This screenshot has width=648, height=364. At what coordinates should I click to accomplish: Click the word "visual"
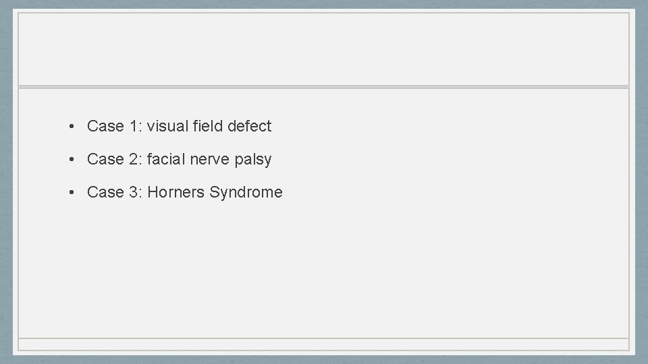pyautogui.click(x=168, y=126)
